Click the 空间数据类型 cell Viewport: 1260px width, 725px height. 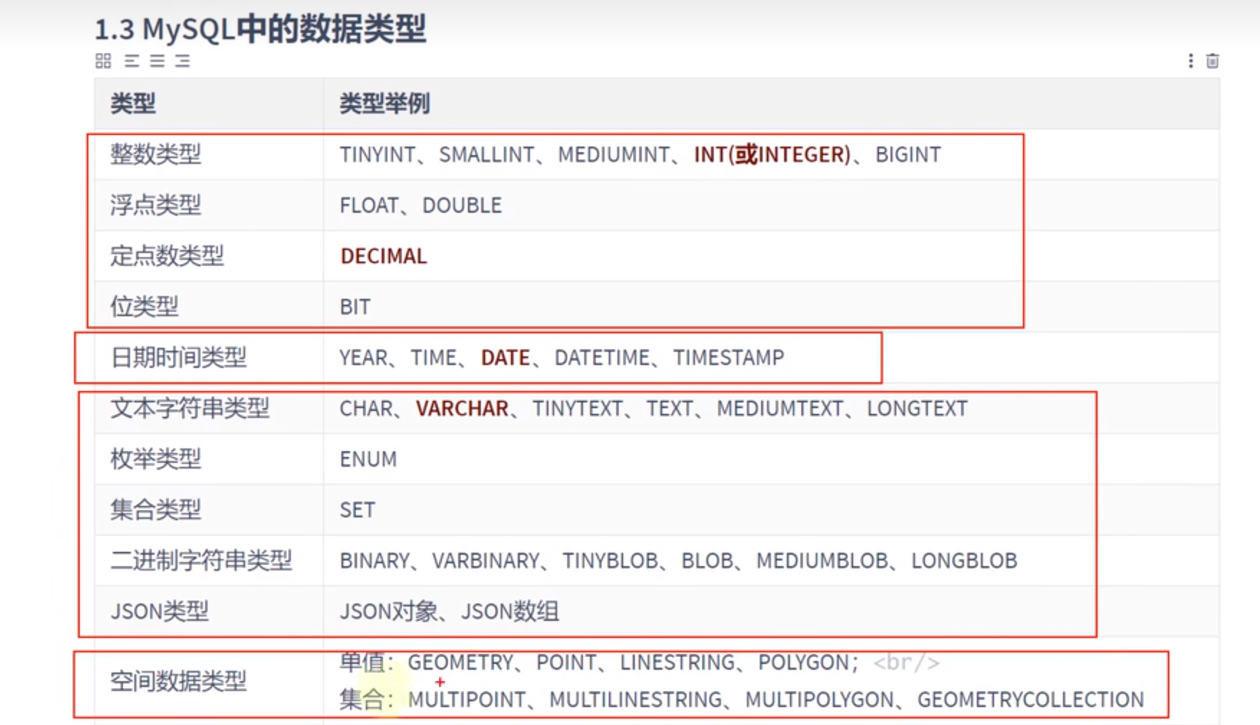pos(209,680)
